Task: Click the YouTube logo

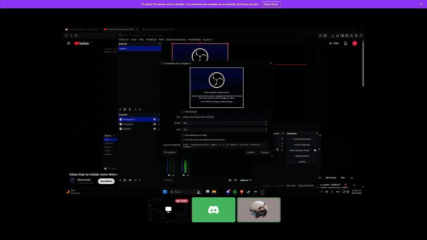Action: pyautogui.click(x=82, y=43)
